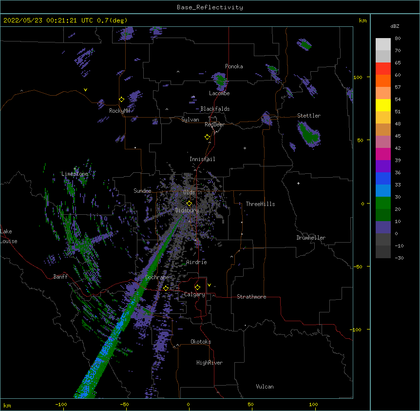This screenshot has width=420, height=411.
Task: Select the RedDeer city label
Action: pyautogui.click(x=214, y=124)
